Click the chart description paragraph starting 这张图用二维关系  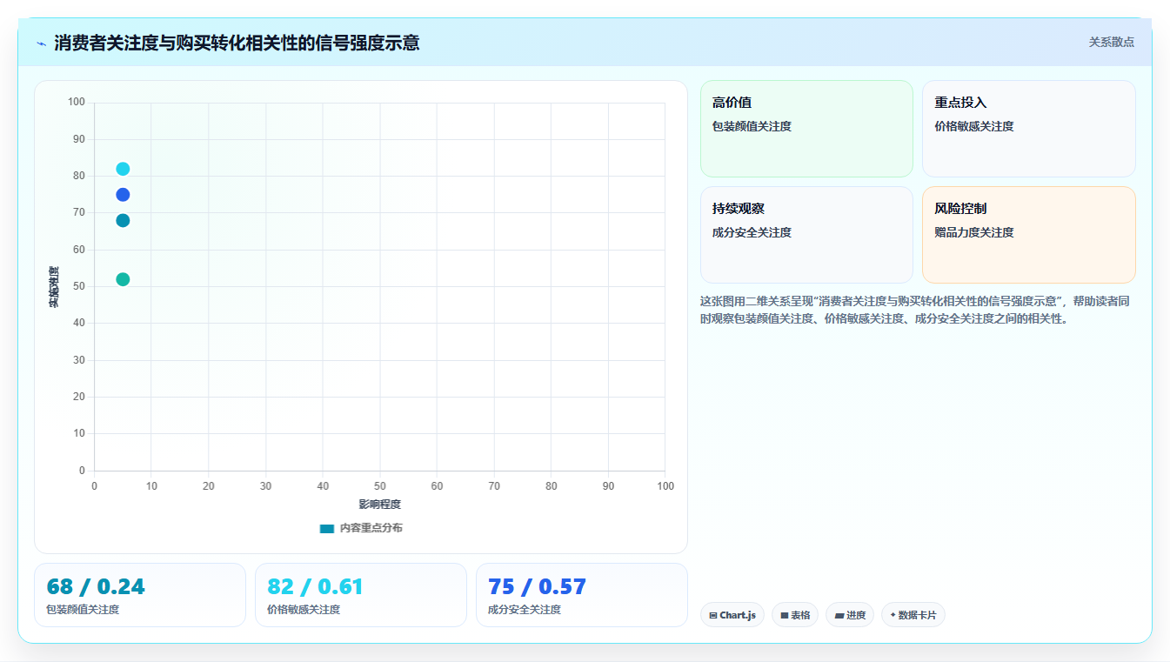click(x=916, y=310)
